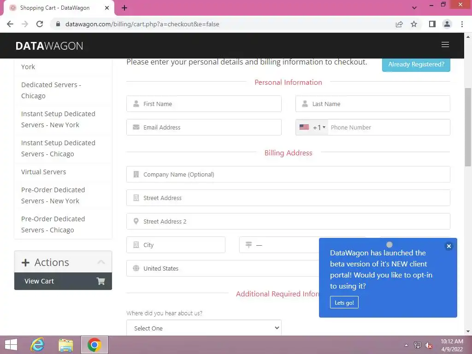Viewport: 472px width, 354px height.
Task: Open the United States country dropdown
Action: click(x=223, y=268)
